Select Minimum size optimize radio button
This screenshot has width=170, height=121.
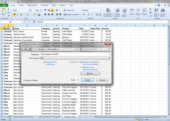81,67
